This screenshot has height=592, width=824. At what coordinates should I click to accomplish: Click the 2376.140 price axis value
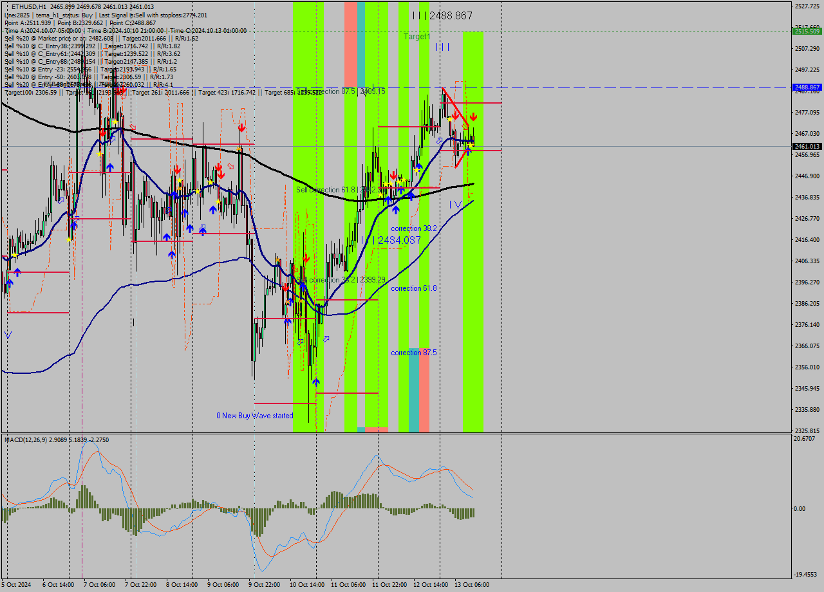click(x=807, y=324)
